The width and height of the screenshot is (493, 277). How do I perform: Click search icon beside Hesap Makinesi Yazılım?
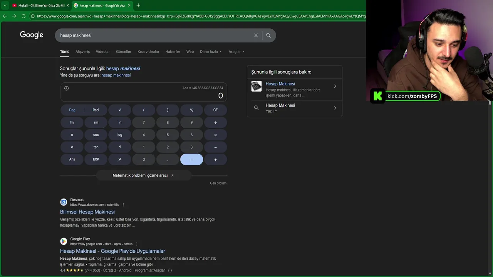click(x=257, y=108)
